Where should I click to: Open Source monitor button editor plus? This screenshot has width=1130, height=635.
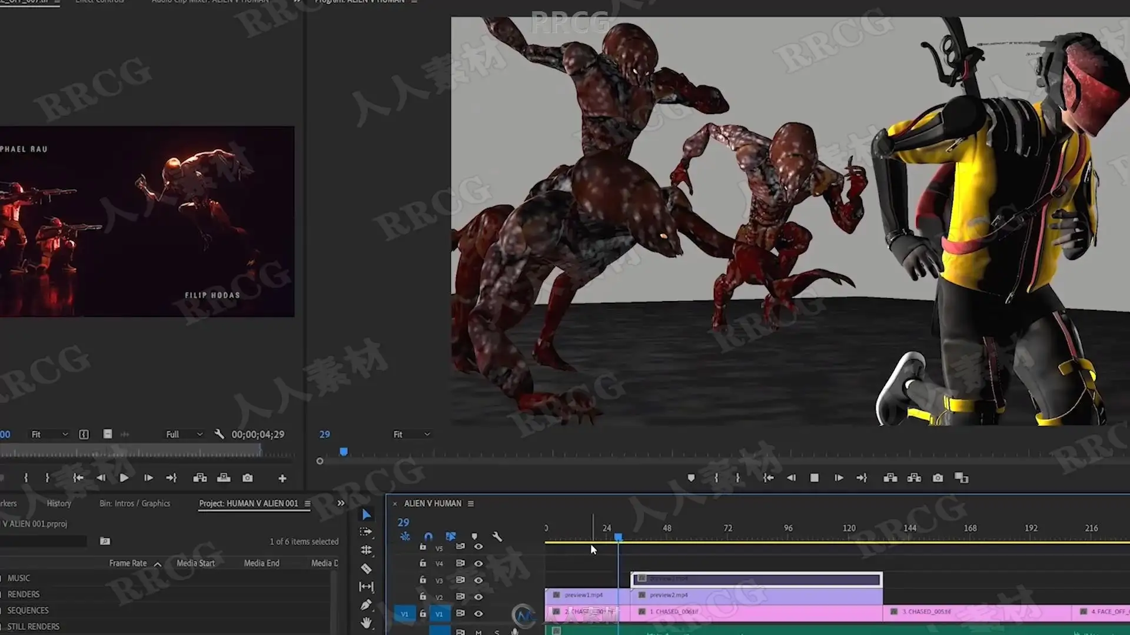coord(282,479)
